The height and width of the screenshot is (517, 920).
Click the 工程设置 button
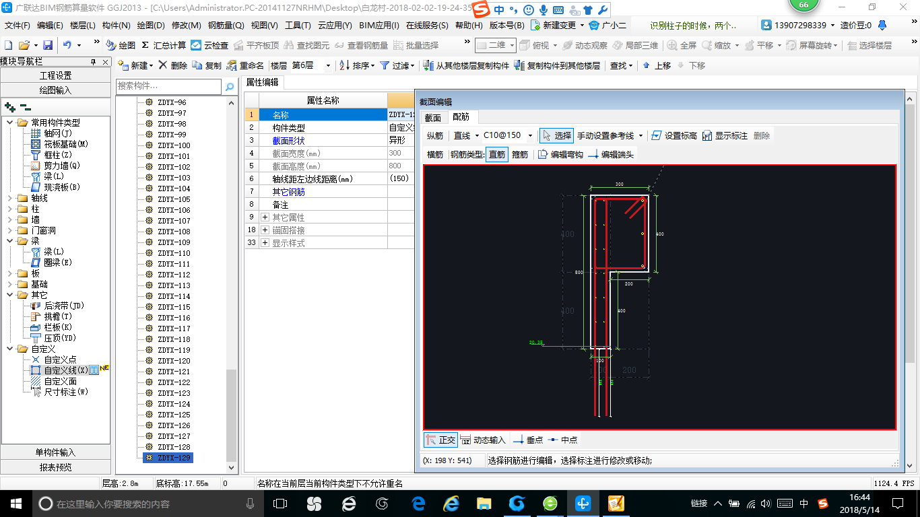click(56, 75)
